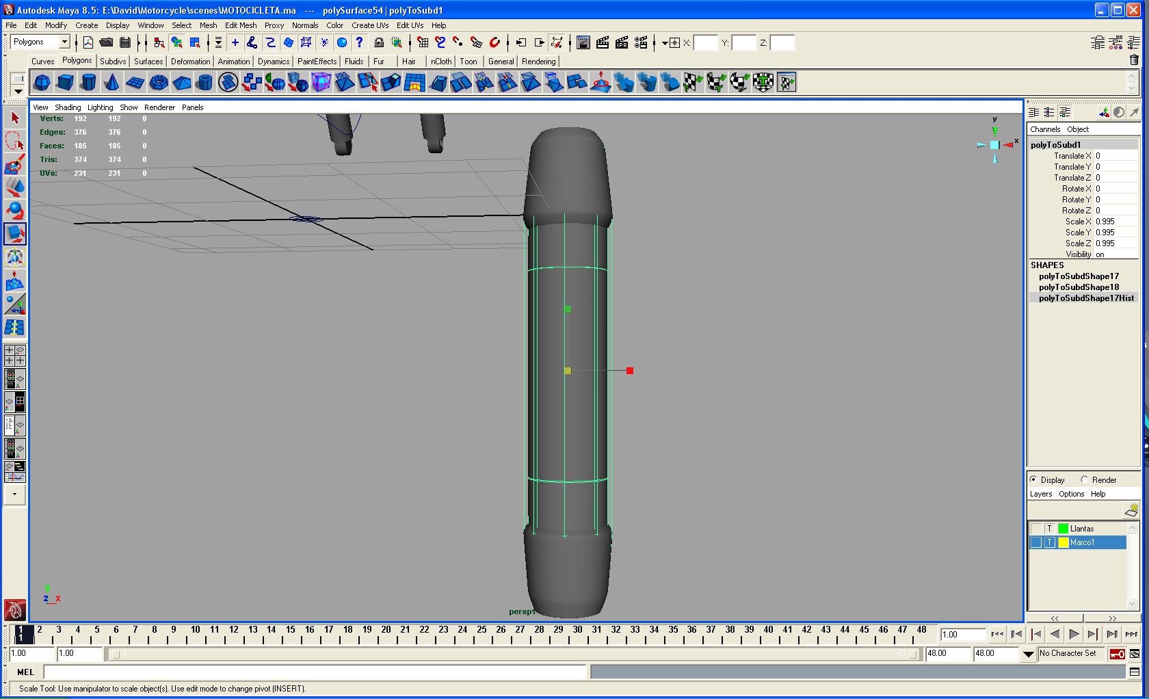Image resolution: width=1149 pixels, height=699 pixels.
Task: Open the input field mode dropdown arrow
Action: 665,42
